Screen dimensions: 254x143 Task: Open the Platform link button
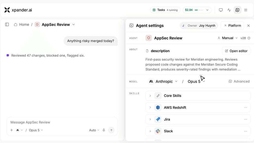[x=232, y=25]
